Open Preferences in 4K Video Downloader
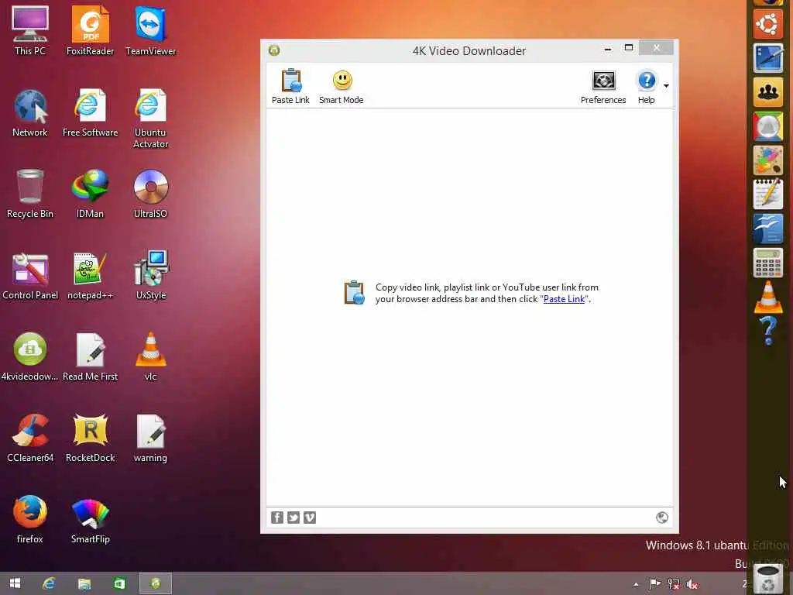This screenshot has width=793, height=595. (x=603, y=81)
